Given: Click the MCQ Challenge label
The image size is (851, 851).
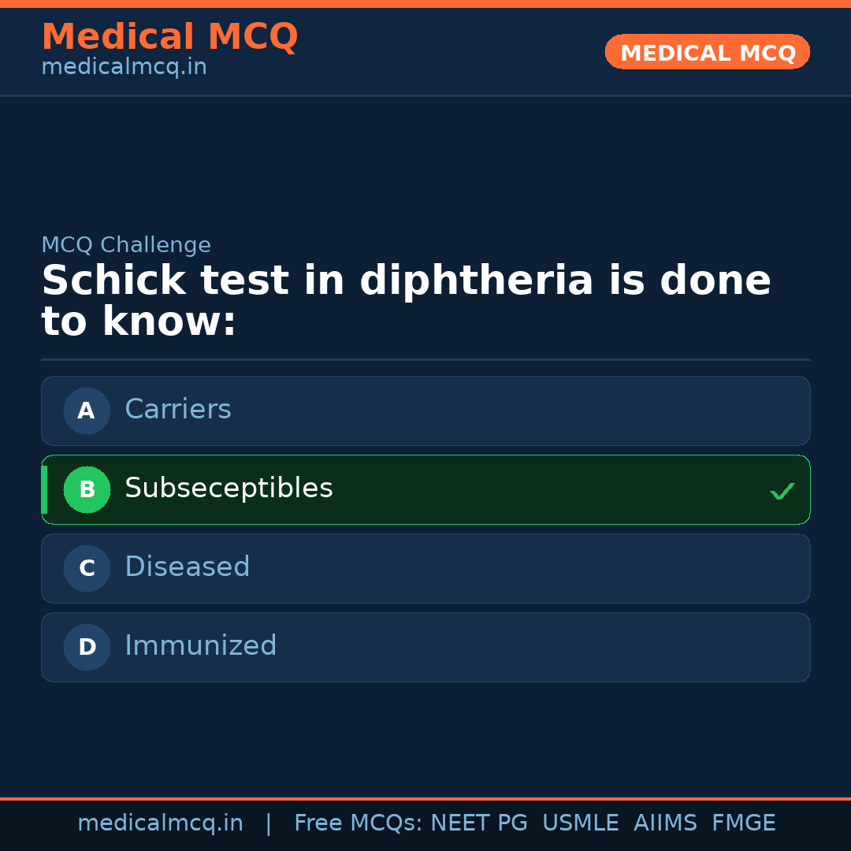Looking at the screenshot, I should tap(126, 245).
